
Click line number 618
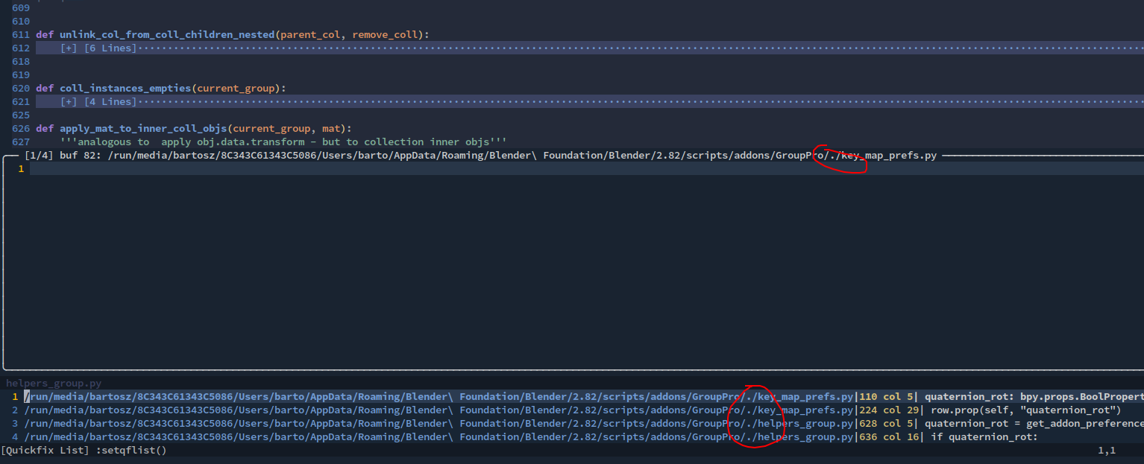coord(21,62)
